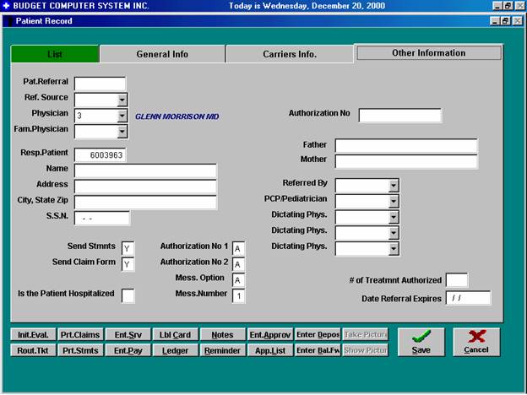The height and width of the screenshot is (395, 527).
Task: Toggle the Send Claim Form box
Action: [128, 264]
